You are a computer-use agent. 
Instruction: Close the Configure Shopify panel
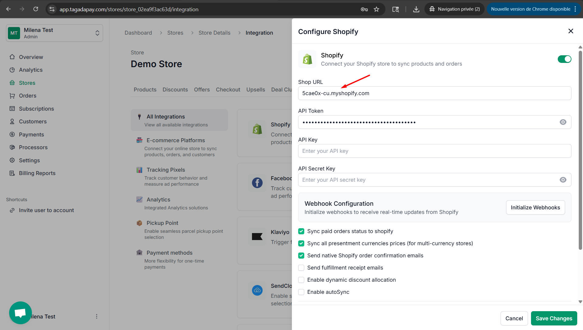click(x=571, y=31)
